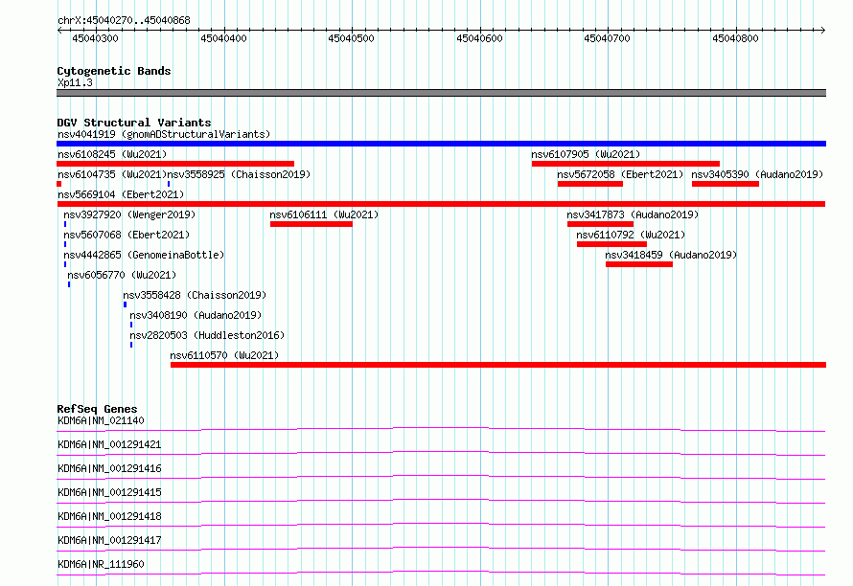Click ruler position 45040800
This screenshot has height=586, width=853.
735,38
